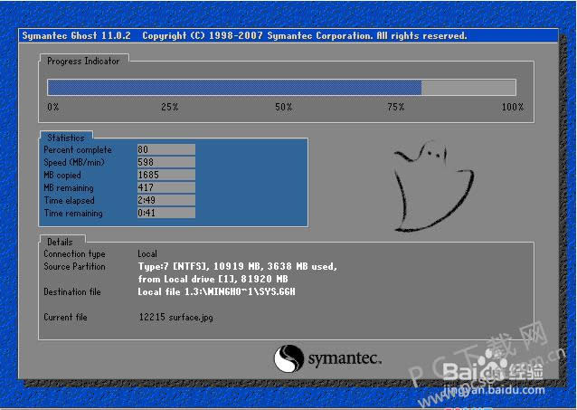The image size is (577, 410).
Task: Click the Time remaining value 0:41
Action: click(166, 213)
